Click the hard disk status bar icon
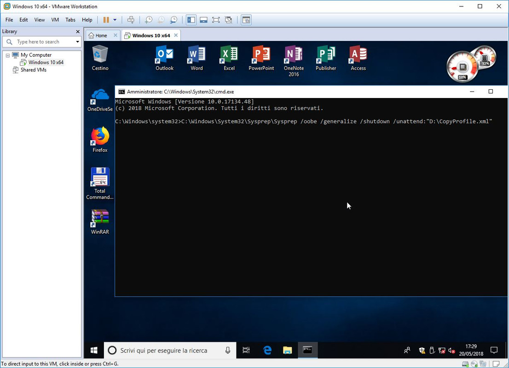509x368 pixels. 465,364
